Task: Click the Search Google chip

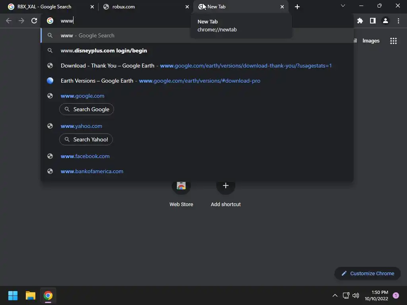Action: click(x=87, y=109)
